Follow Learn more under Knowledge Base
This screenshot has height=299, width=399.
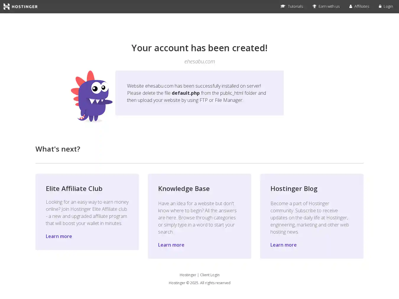[x=171, y=245]
